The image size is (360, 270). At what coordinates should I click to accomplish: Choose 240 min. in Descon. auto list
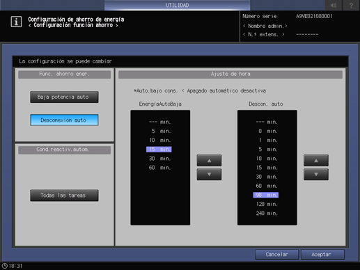pyautogui.click(x=267, y=213)
